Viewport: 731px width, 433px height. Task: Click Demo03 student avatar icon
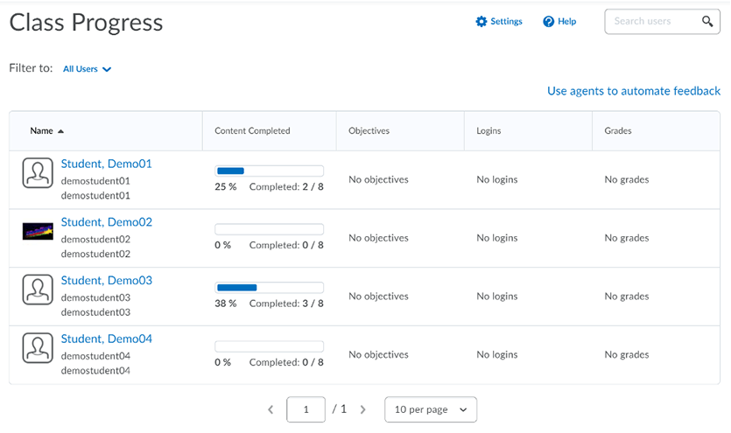point(38,290)
